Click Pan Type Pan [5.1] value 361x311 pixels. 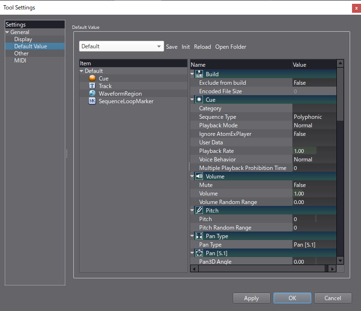[x=314, y=245]
